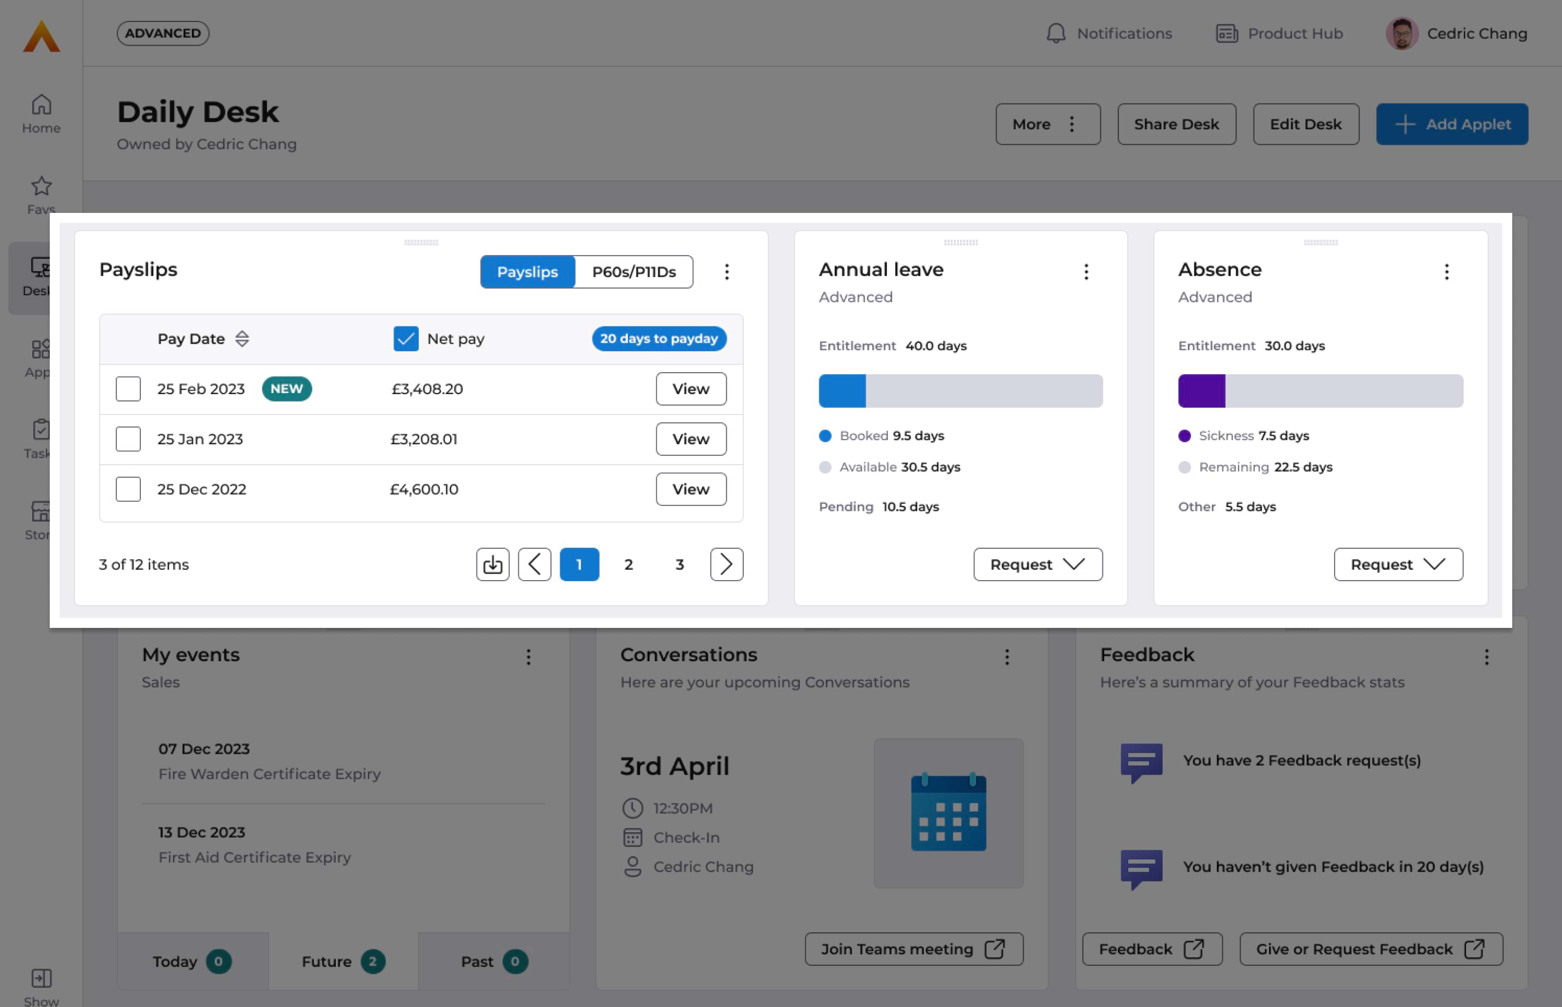
Task: Click Absence purple progress bar
Action: (1201, 391)
